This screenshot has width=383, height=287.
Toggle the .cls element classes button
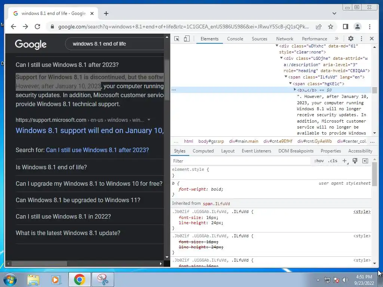333,161
